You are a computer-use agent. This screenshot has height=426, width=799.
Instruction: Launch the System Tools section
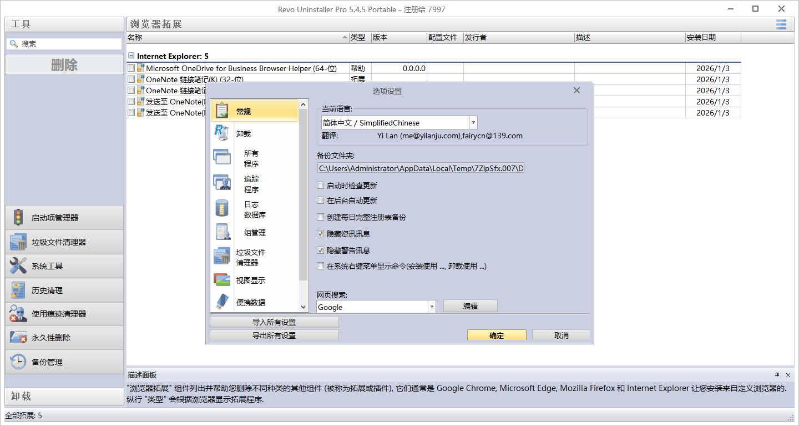55,265
